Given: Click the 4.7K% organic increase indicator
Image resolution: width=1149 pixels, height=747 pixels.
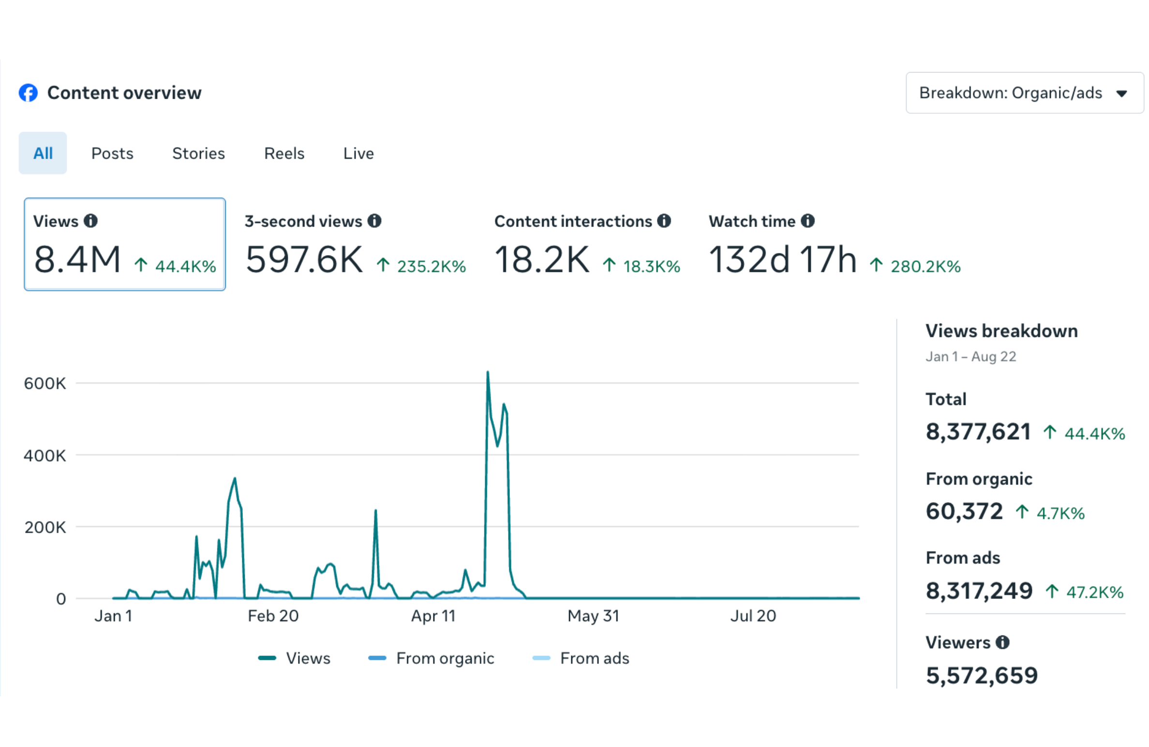Looking at the screenshot, I should tap(1050, 513).
